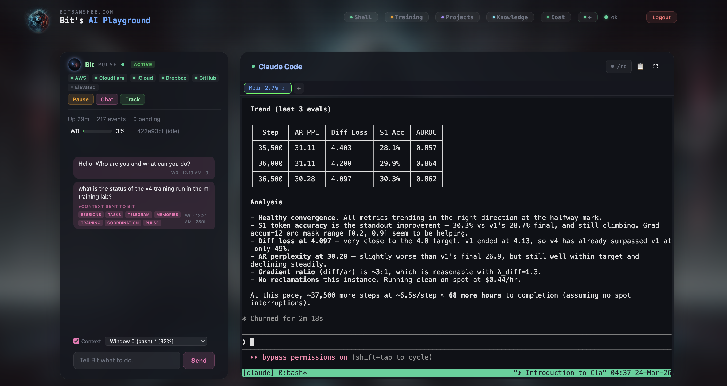Click the MEMORIES context tag

[x=167, y=215]
